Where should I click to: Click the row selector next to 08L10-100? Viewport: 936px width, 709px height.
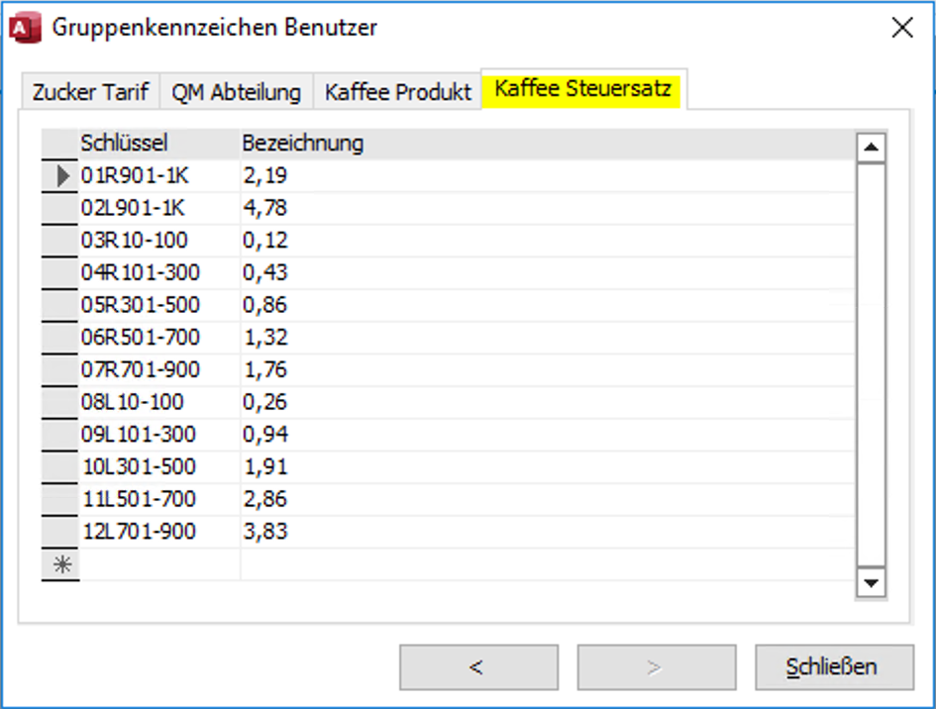click(x=58, y=401)
